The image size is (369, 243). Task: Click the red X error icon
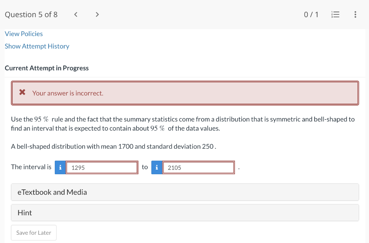pos(22,93)
